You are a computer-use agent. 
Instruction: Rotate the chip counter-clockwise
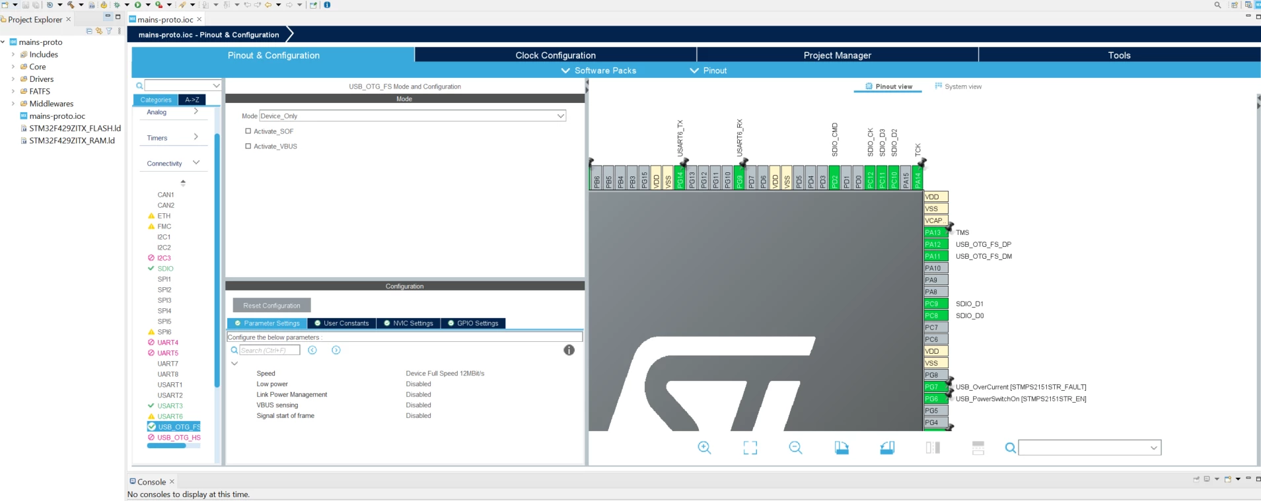[887, 448]
